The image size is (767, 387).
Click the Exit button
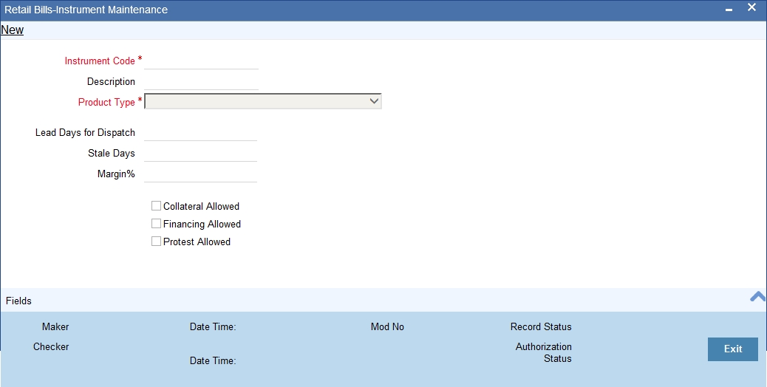click(733, 349)
